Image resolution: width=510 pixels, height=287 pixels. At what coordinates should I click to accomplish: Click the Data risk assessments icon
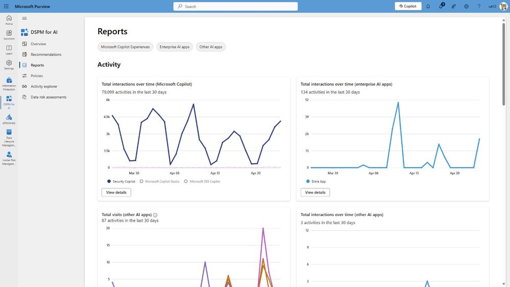click(25, 97)
